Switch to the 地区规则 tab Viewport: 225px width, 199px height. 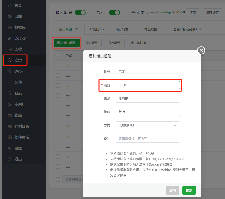pyautogui.click(x=153, y=29)
